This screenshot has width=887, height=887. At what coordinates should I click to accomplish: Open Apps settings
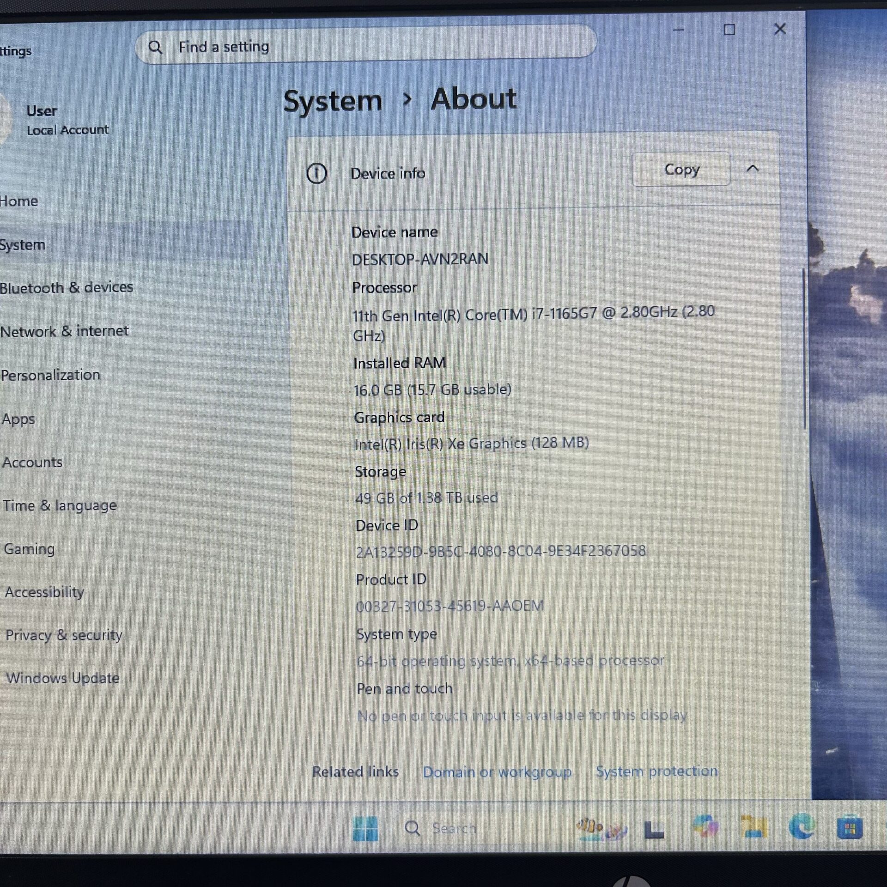(18, 419)
